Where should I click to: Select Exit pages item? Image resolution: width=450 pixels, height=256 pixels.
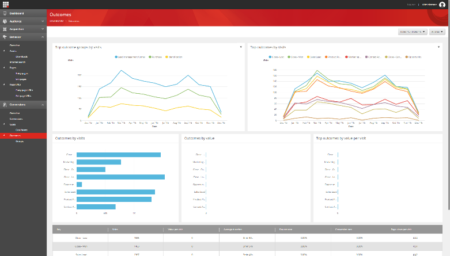click(21, 79)
